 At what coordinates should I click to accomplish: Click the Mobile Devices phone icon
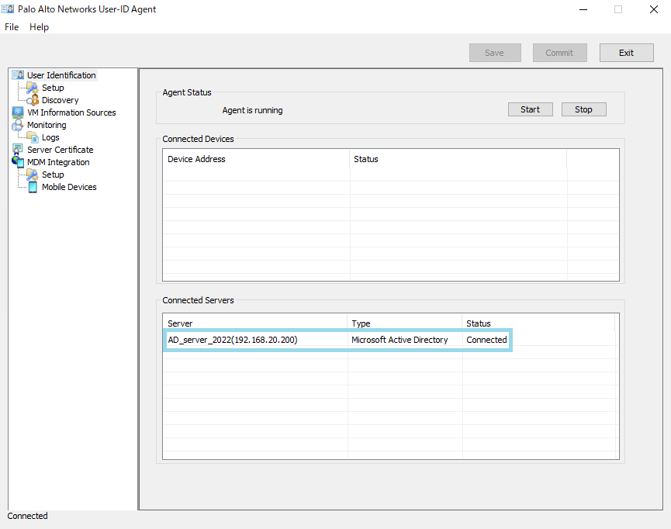point(33,187)
